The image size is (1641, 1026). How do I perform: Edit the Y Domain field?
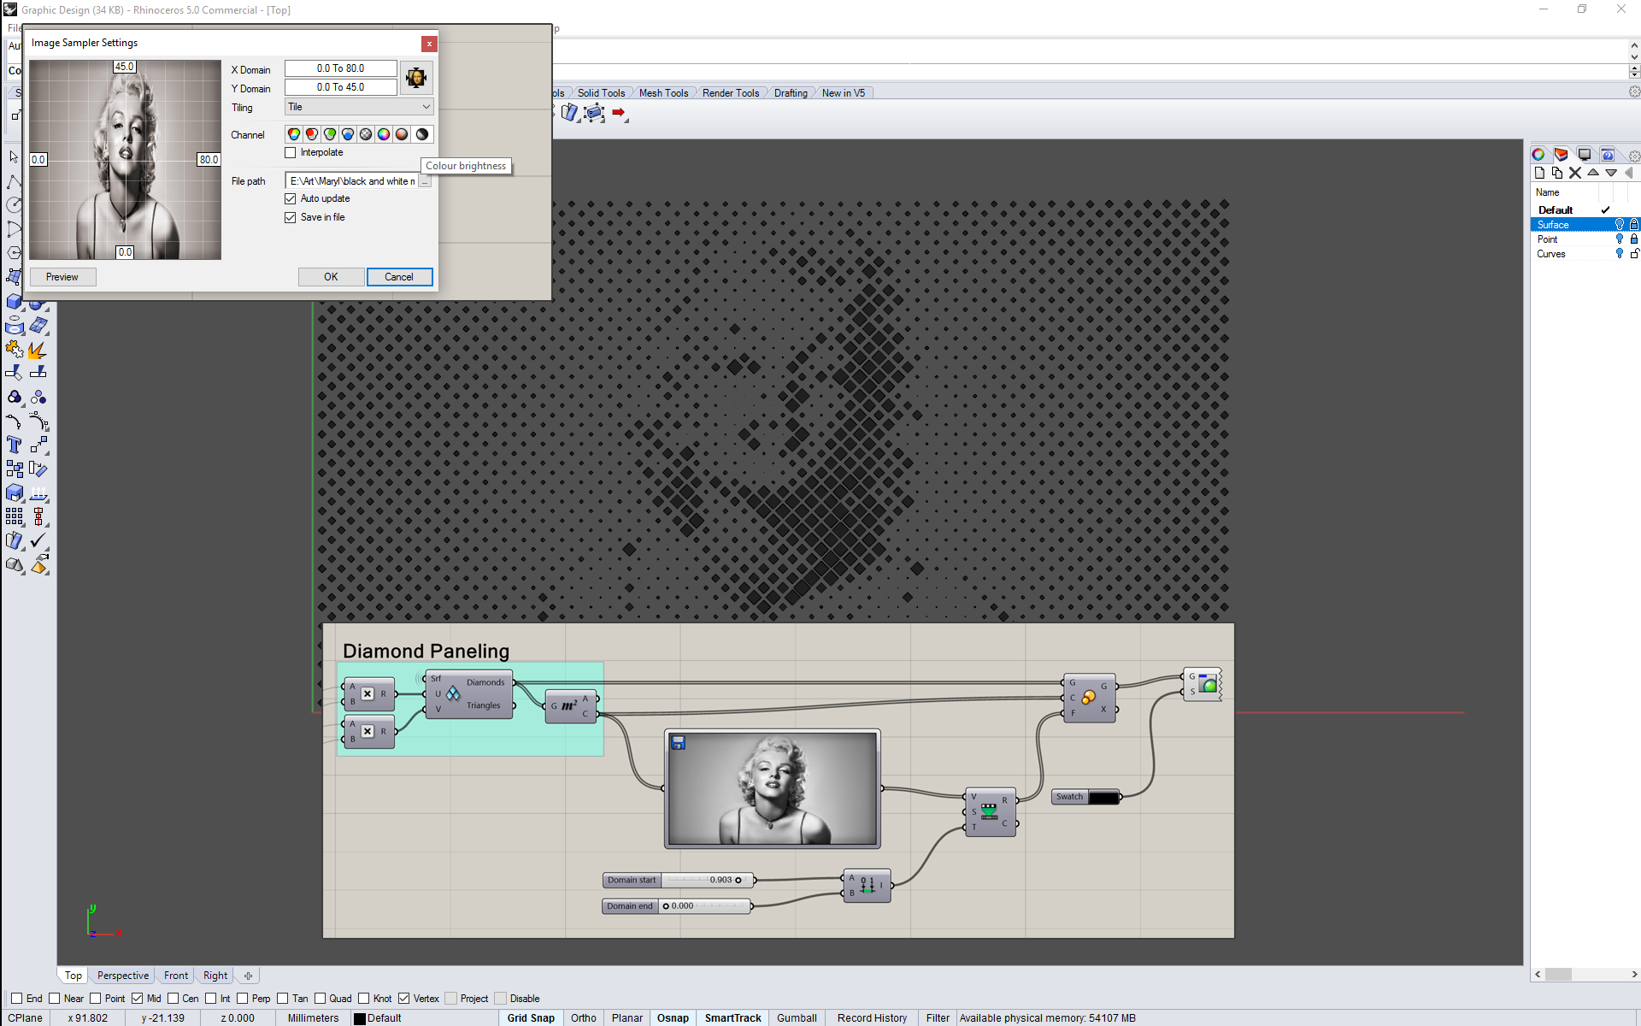(x=340, y=87)
